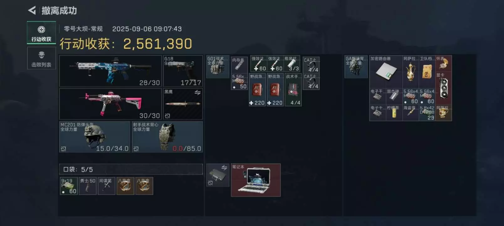Select the G01战术 chest rig icon
The width and height of the screenshot is (504, 226).
(x=218, y=67)
